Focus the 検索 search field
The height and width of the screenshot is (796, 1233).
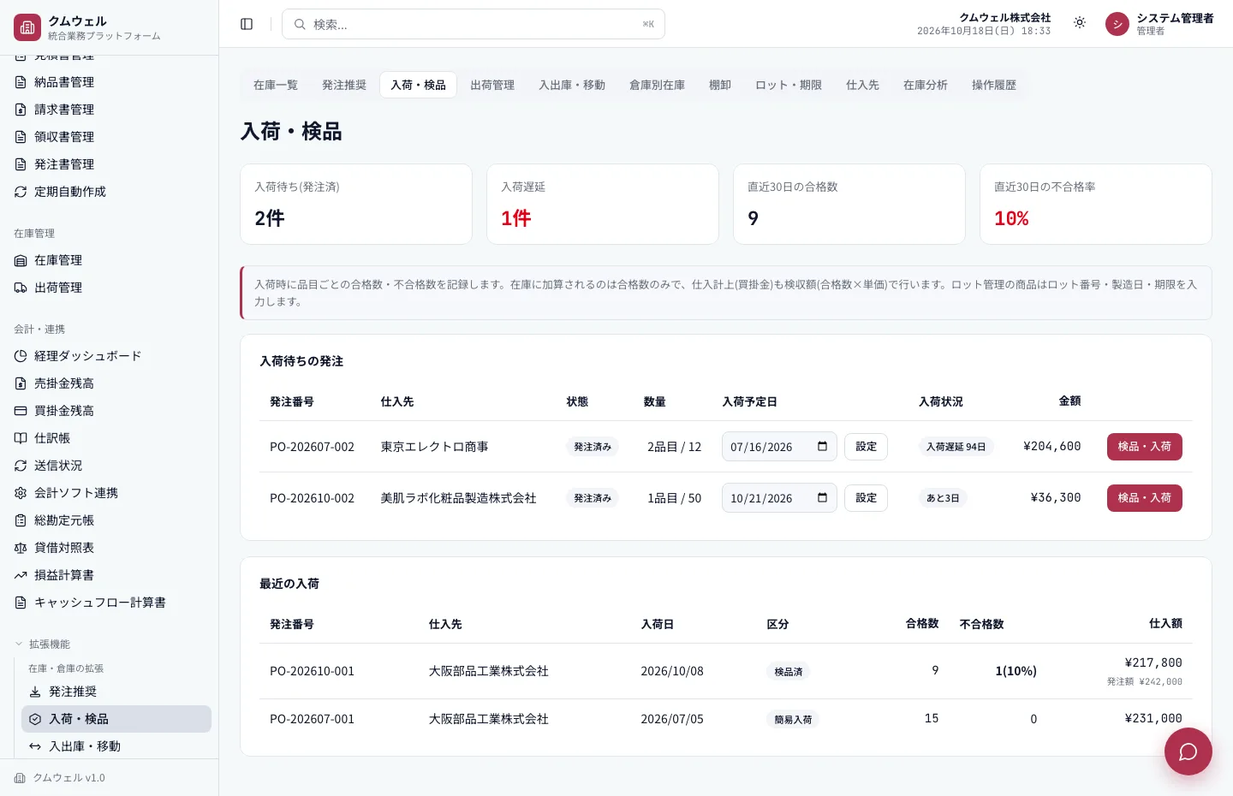tap(474, 24)
